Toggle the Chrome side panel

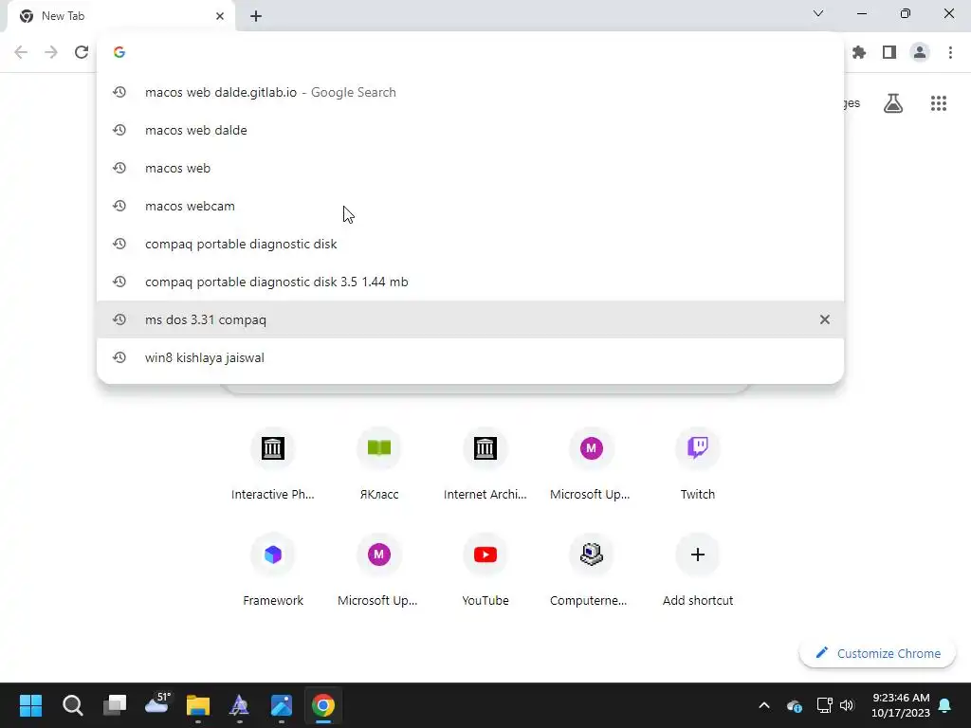coord(889,53)
